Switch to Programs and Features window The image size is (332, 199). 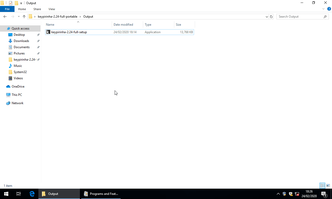point(101,194)
